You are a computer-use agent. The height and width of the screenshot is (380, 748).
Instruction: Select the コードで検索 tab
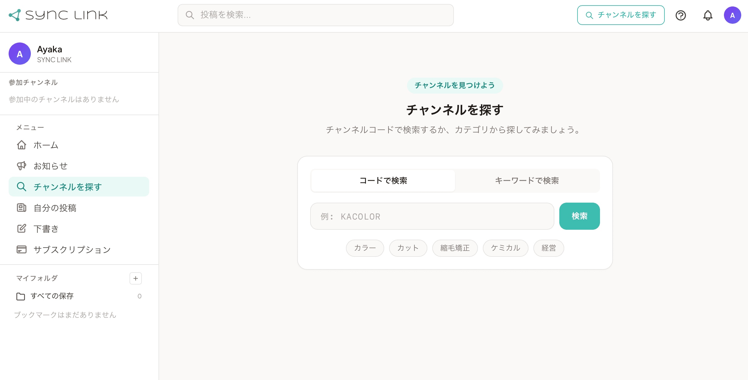coord(383,181)
